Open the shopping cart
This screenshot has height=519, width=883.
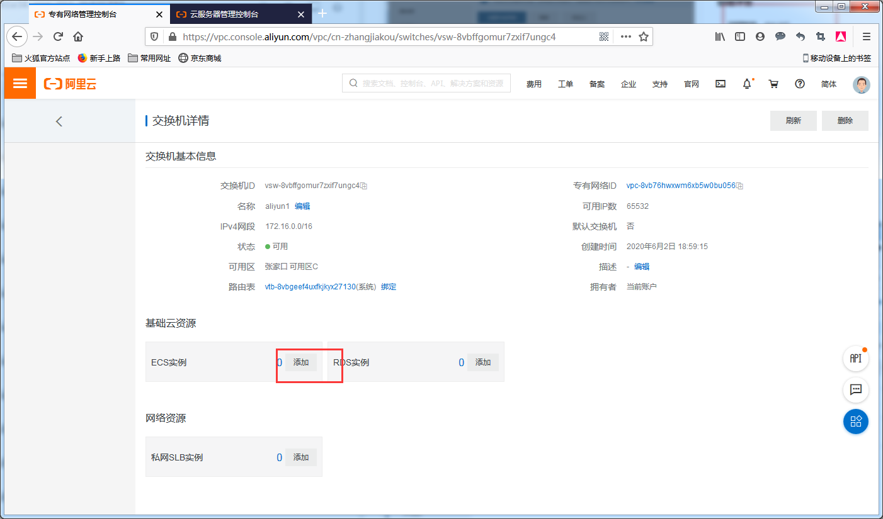pyautogui.click(x=773, y=83)
